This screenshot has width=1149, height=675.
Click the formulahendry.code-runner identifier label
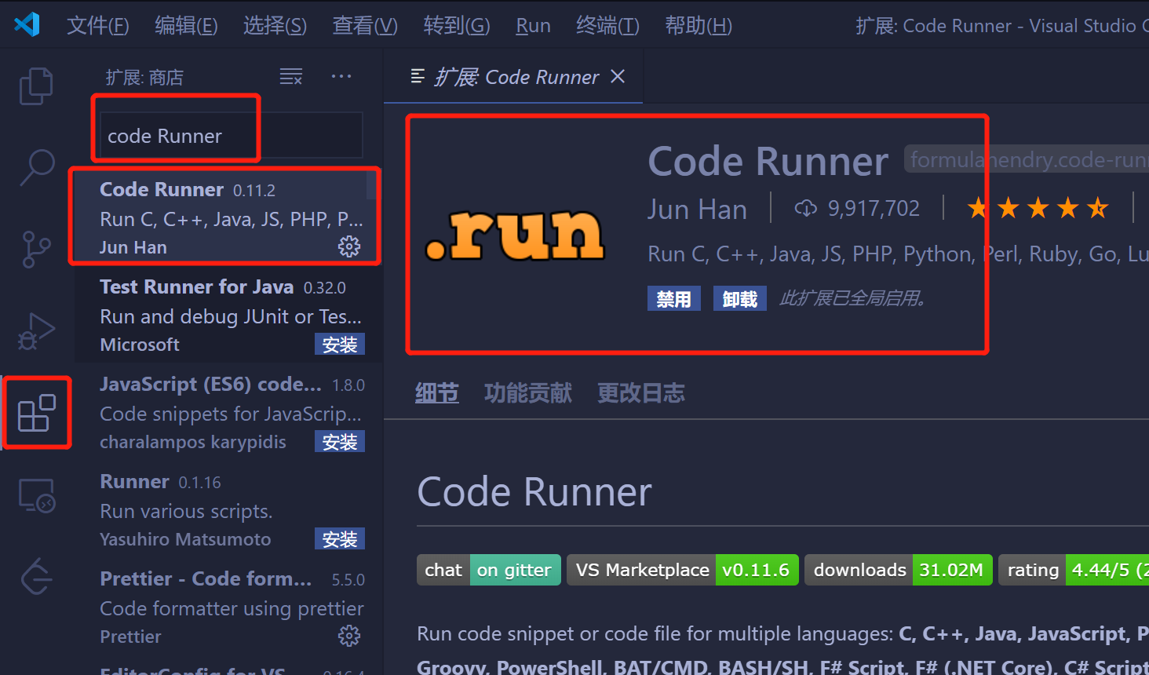pos(1027,159)
